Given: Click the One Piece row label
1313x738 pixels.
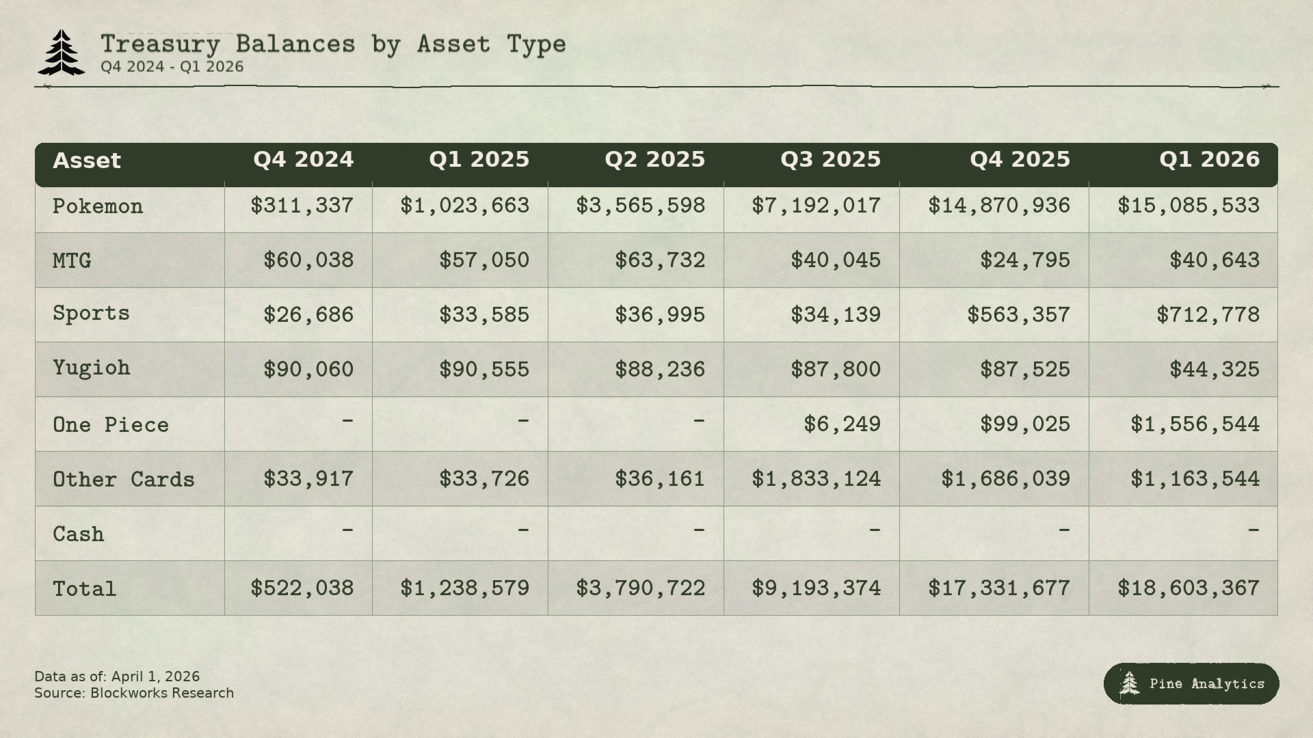Looking at the screenshot, I should point(111,425).
